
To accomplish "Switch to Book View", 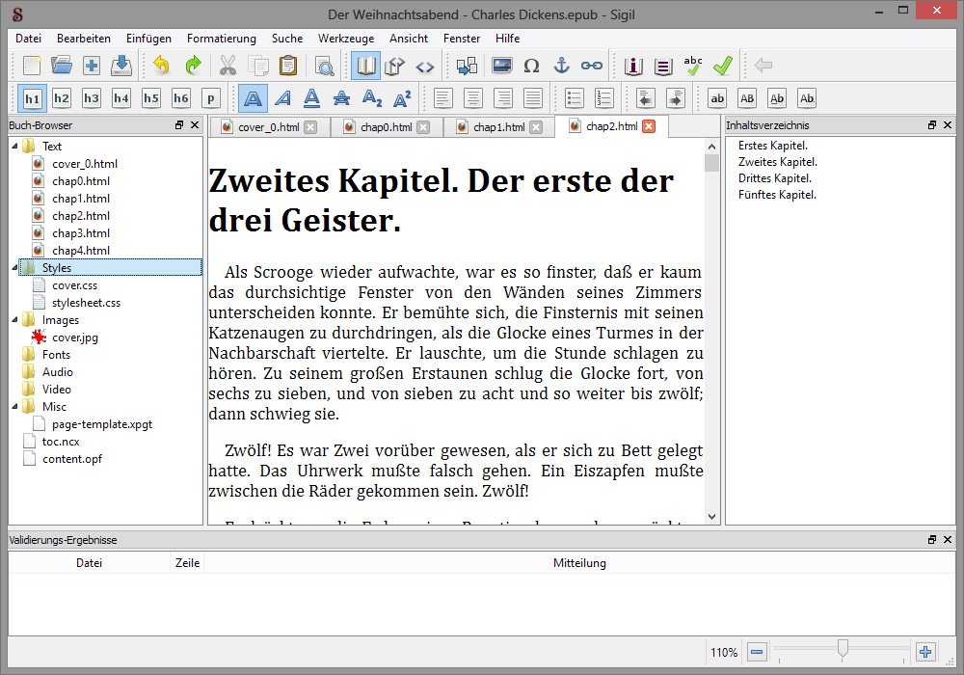I will click(365, 66).
